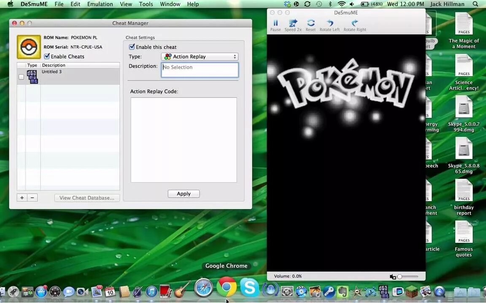Viewport: 486px width, 303px height.
Task: Reset the emulator using the Reset icon
Action: point(310,25)
